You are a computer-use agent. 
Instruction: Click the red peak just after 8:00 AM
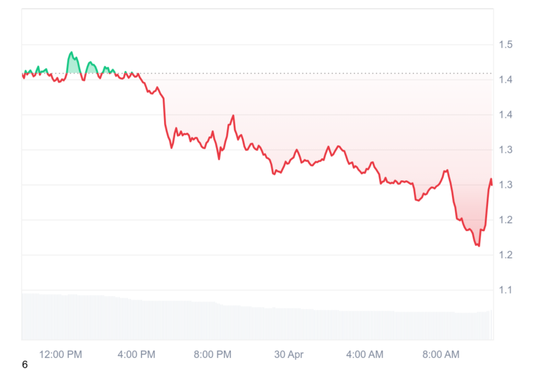446,171
